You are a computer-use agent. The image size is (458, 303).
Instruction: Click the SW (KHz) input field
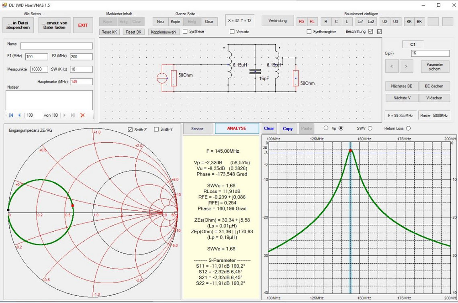click(x=81, y=69)
